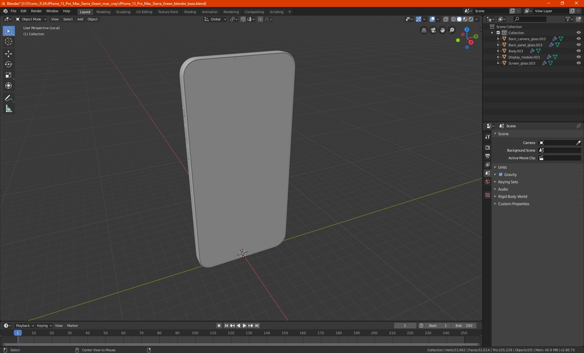584x353 pixels.
Task: Click the Measure tool icon
Action: (x=8, y=109)
